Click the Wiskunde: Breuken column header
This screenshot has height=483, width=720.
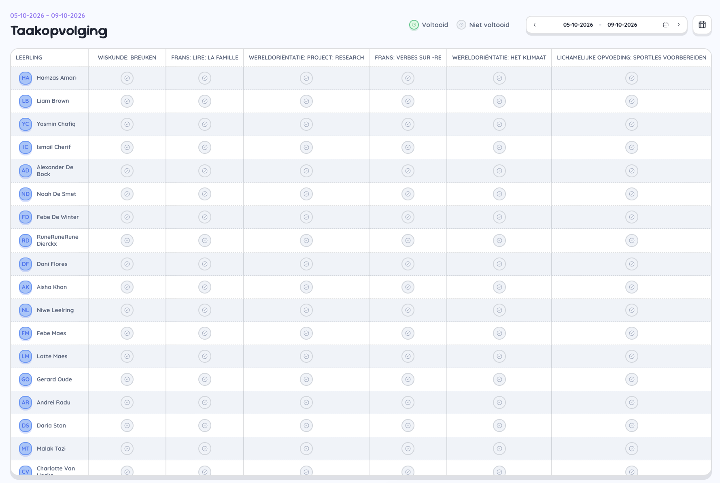127,57
